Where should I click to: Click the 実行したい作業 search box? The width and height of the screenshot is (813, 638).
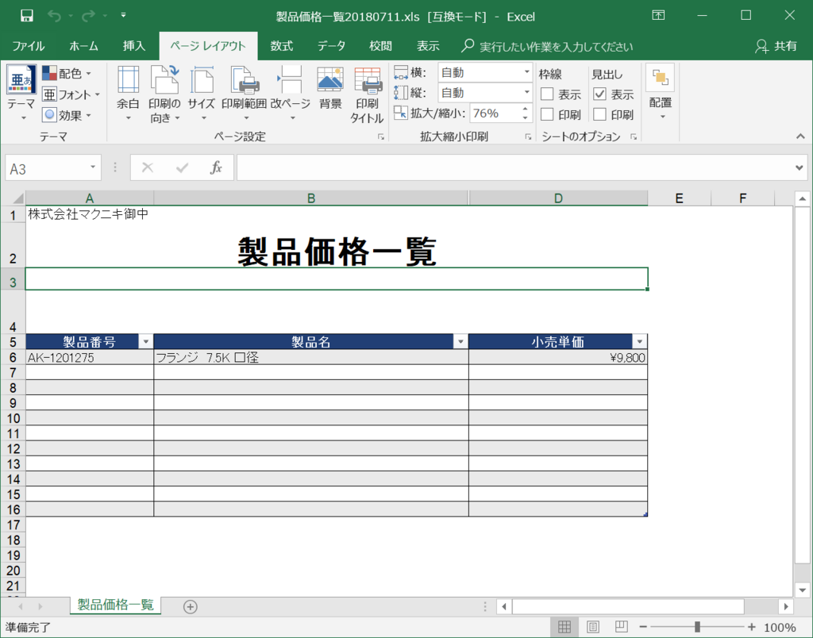pos(547,47)
